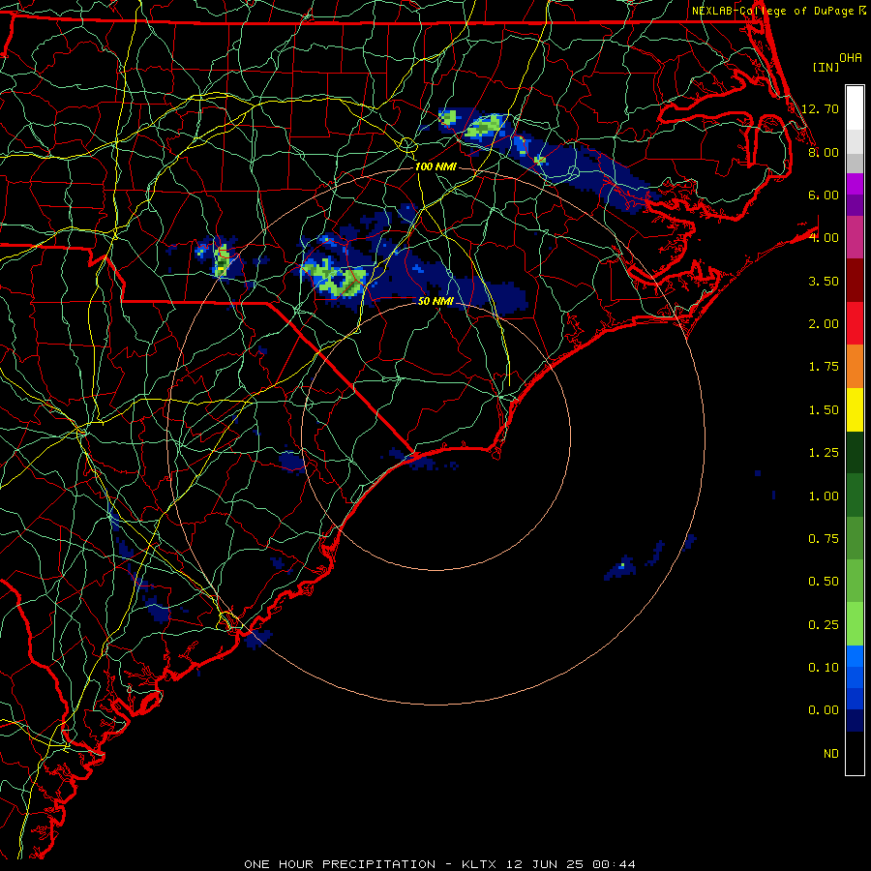Select the 0.10 legend value

click(x=824, y=668)
